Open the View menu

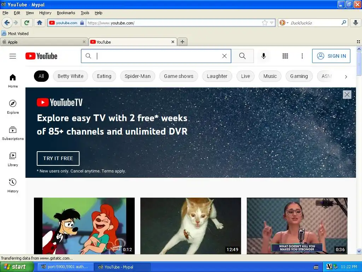30,13
